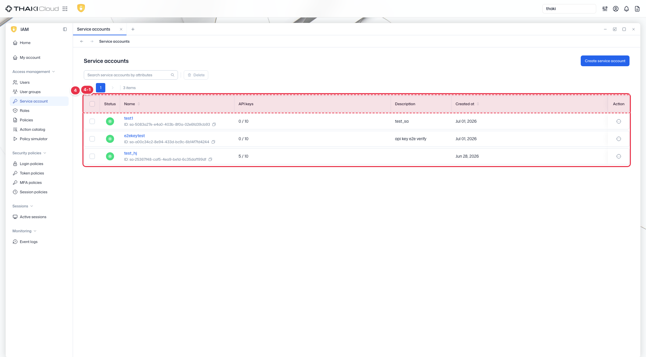Select the test1 row checkbox
This screenshot has height=357, width=646.
pyautogui.click(x=92, y=121)
